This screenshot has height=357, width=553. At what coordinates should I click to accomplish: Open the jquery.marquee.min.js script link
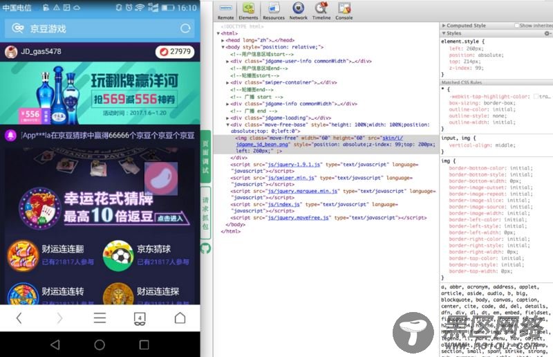(302, 191)
